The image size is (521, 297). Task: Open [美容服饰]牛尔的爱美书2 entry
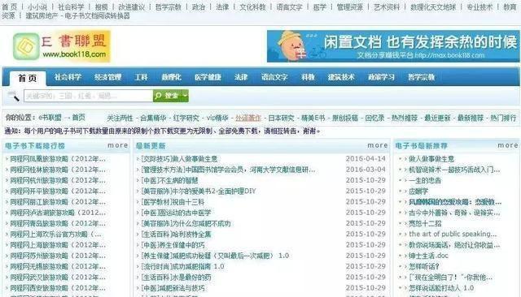[x=199, y=191]
